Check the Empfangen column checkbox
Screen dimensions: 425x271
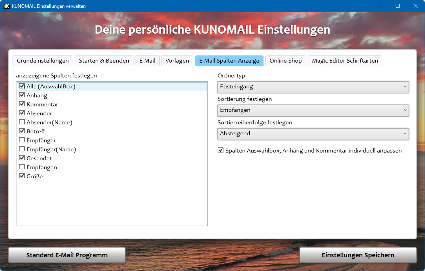[x=22, y=167]
